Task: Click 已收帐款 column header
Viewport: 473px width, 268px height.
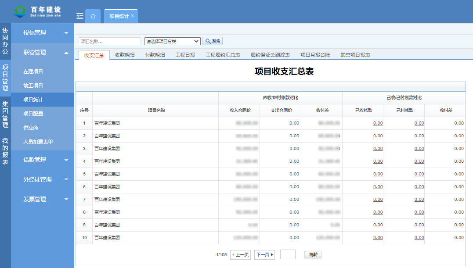Action: click(x=364, y=111)
